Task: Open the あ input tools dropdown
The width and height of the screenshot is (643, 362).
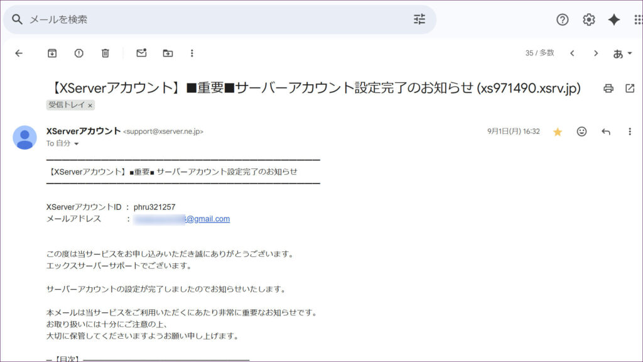Action: click(622, 53)
